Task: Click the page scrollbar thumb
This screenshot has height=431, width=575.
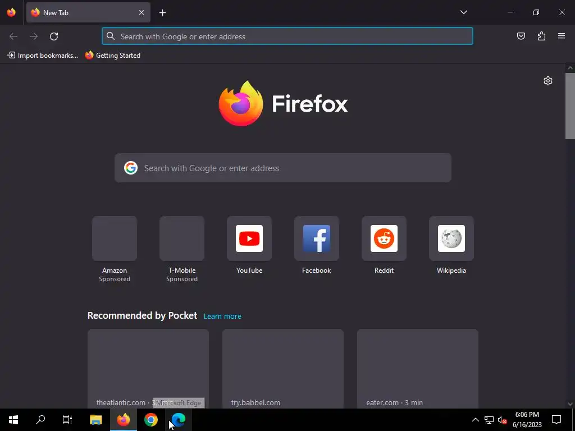Action: coord(570,106)
